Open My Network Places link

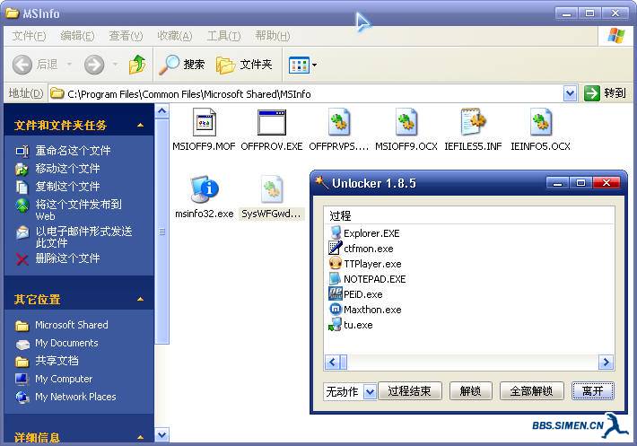(75, 397)
